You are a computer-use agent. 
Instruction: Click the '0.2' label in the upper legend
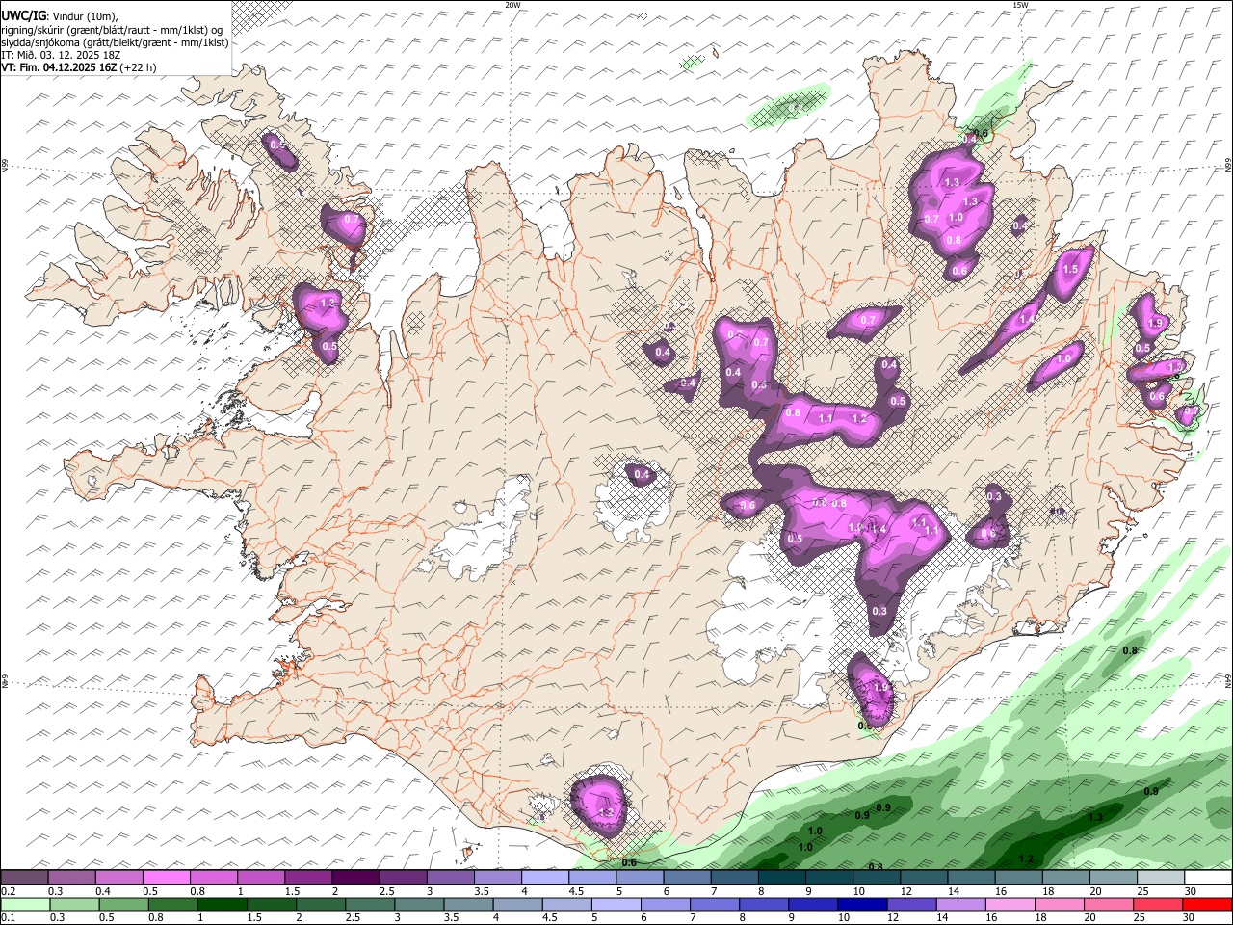8,891
